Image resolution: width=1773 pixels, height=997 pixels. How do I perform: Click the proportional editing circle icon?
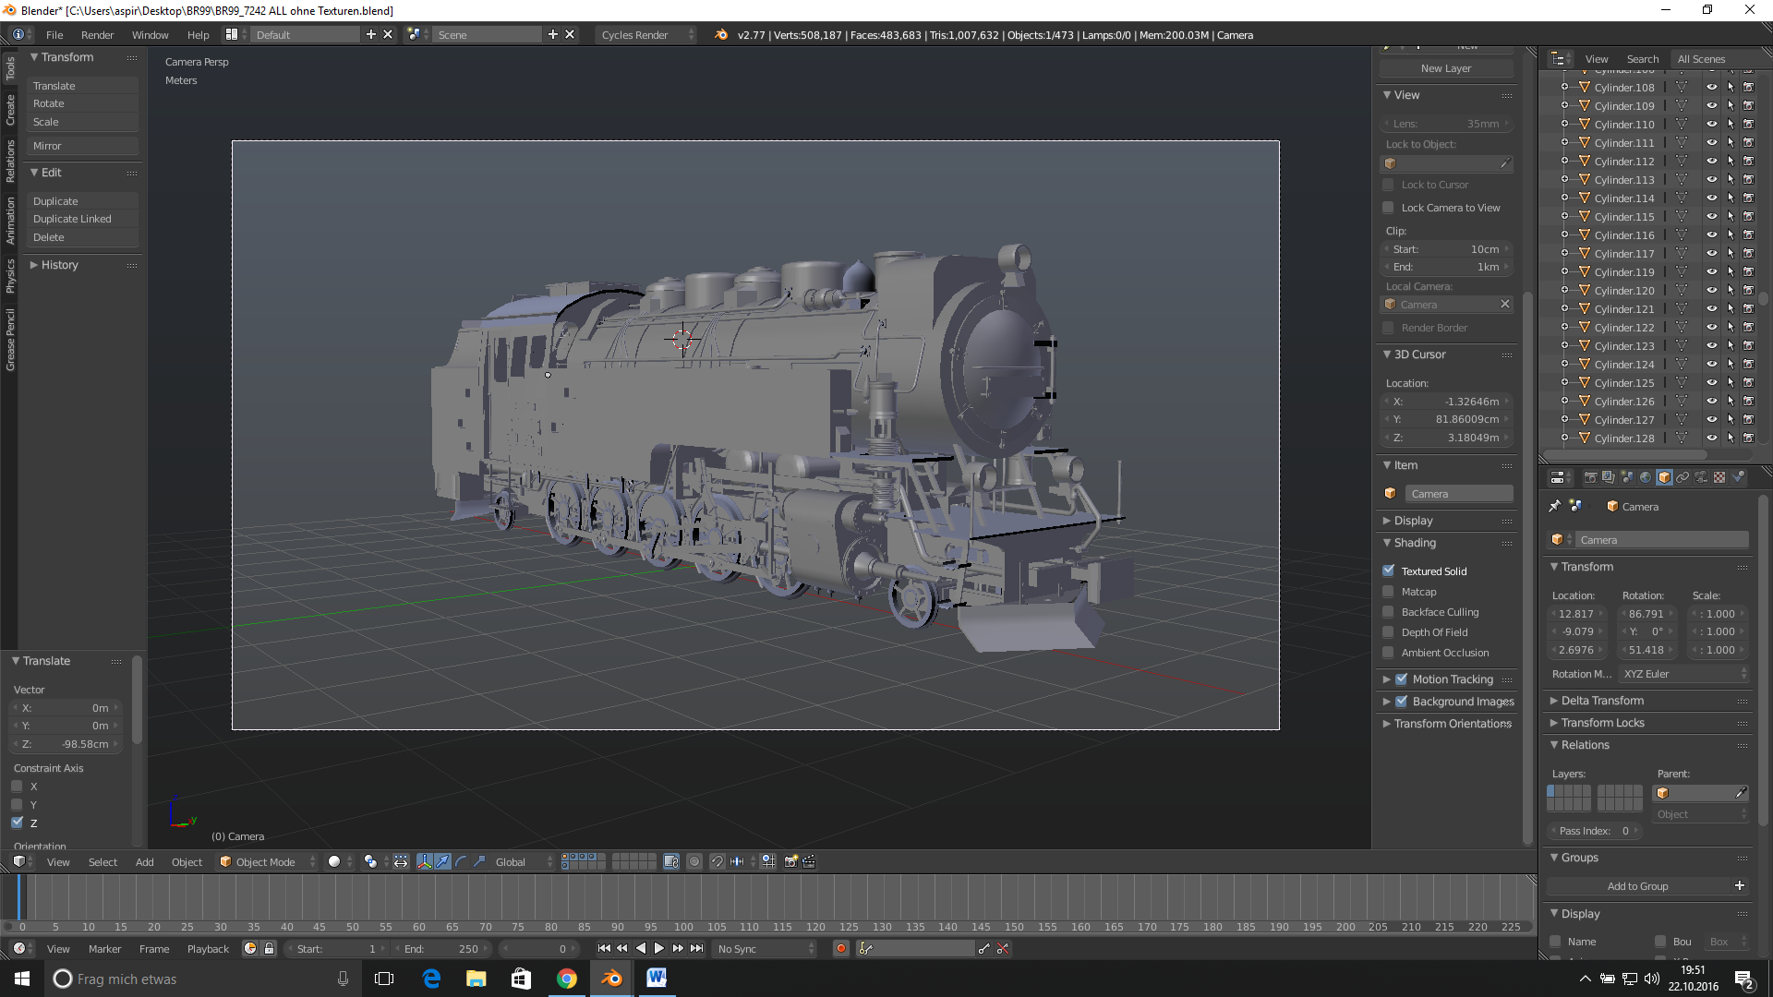click(694, 861)
